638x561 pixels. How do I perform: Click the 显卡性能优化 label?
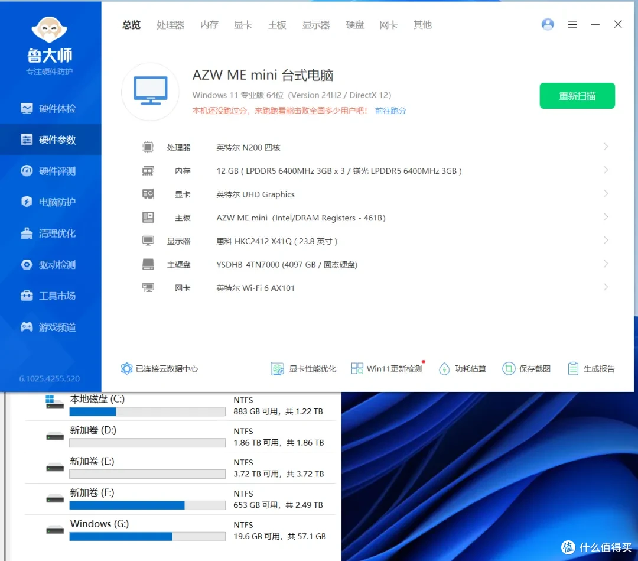313,369
